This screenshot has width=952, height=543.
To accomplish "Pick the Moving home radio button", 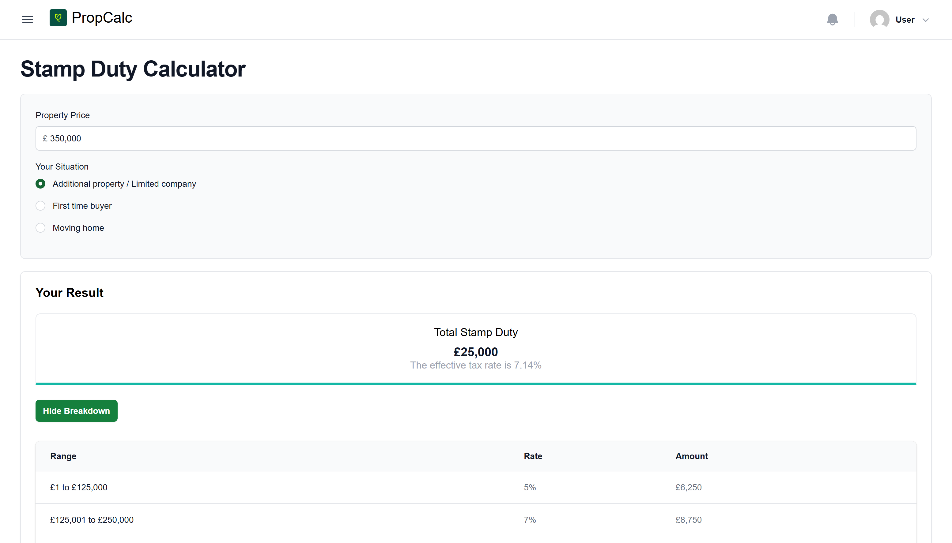I will coord(40,228).
